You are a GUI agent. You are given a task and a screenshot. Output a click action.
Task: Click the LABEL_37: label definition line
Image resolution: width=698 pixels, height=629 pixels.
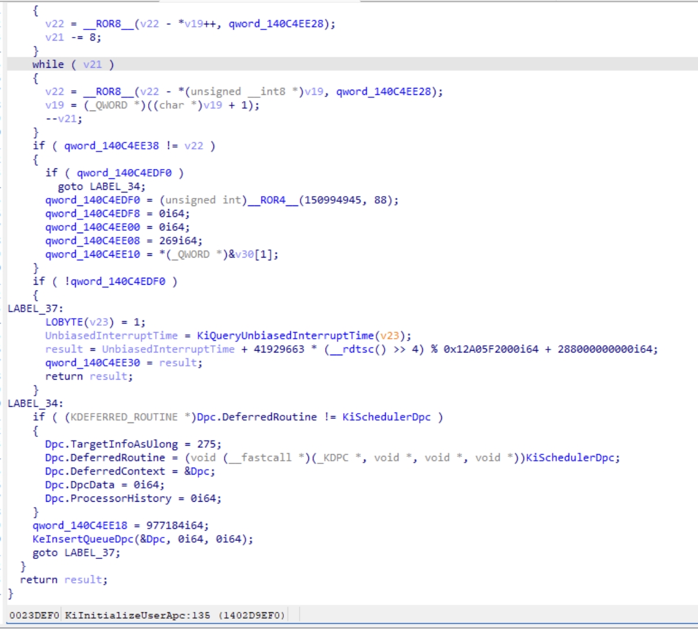35,308
